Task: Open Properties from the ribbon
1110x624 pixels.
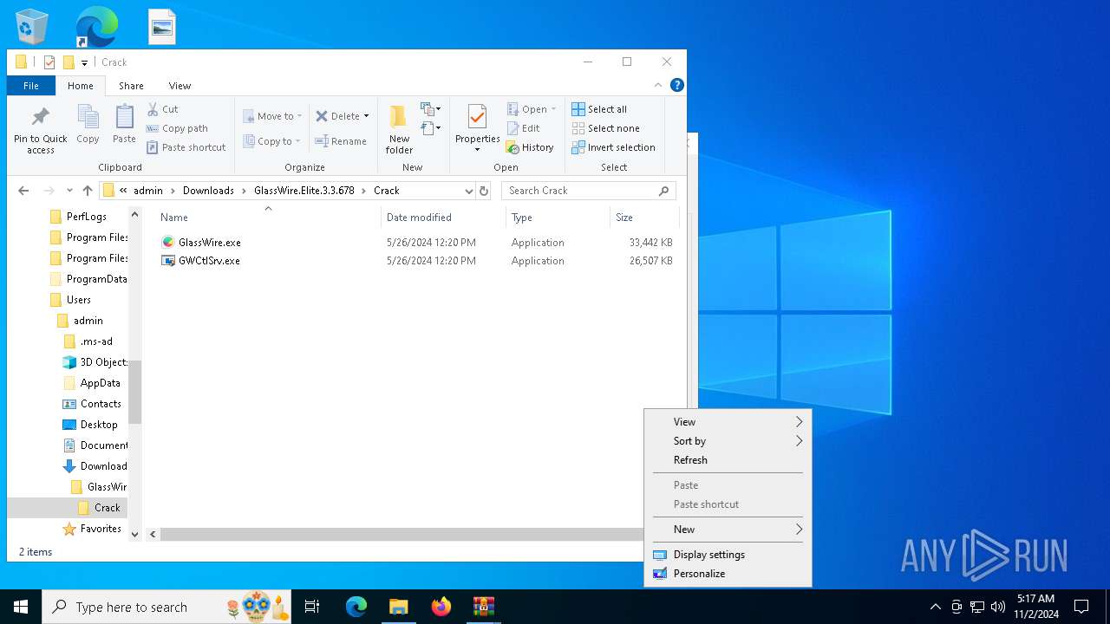Action: click(x=478, y=128)
